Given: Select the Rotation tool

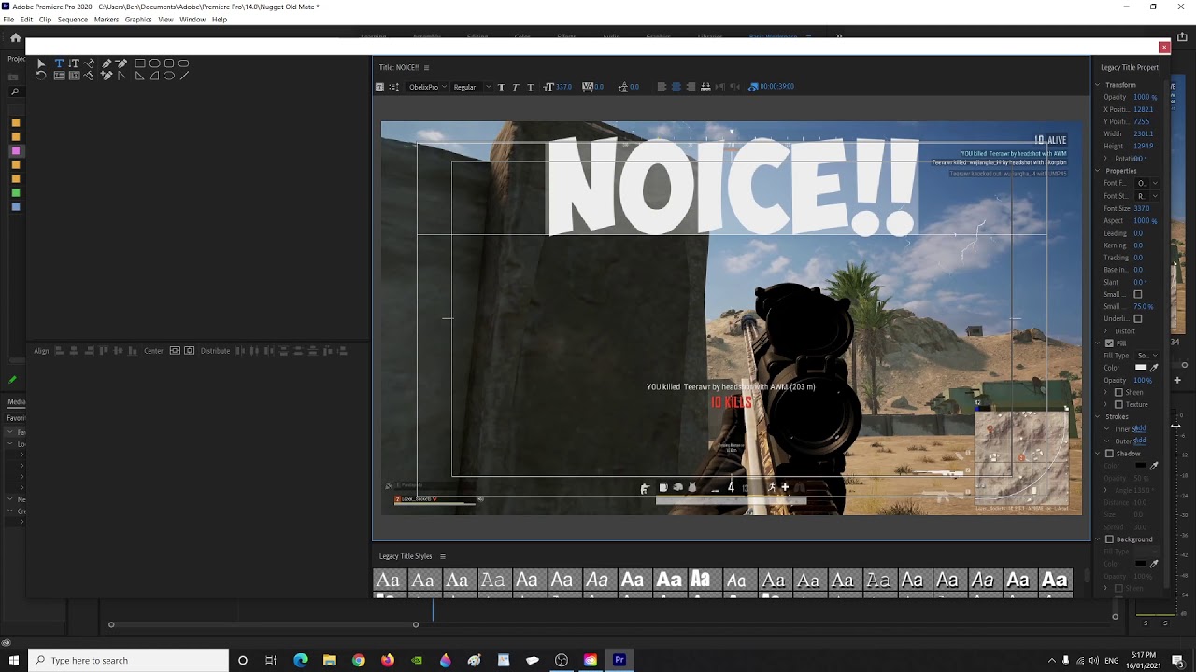Looking at the screenshot, I should click(x=41, y=76).
